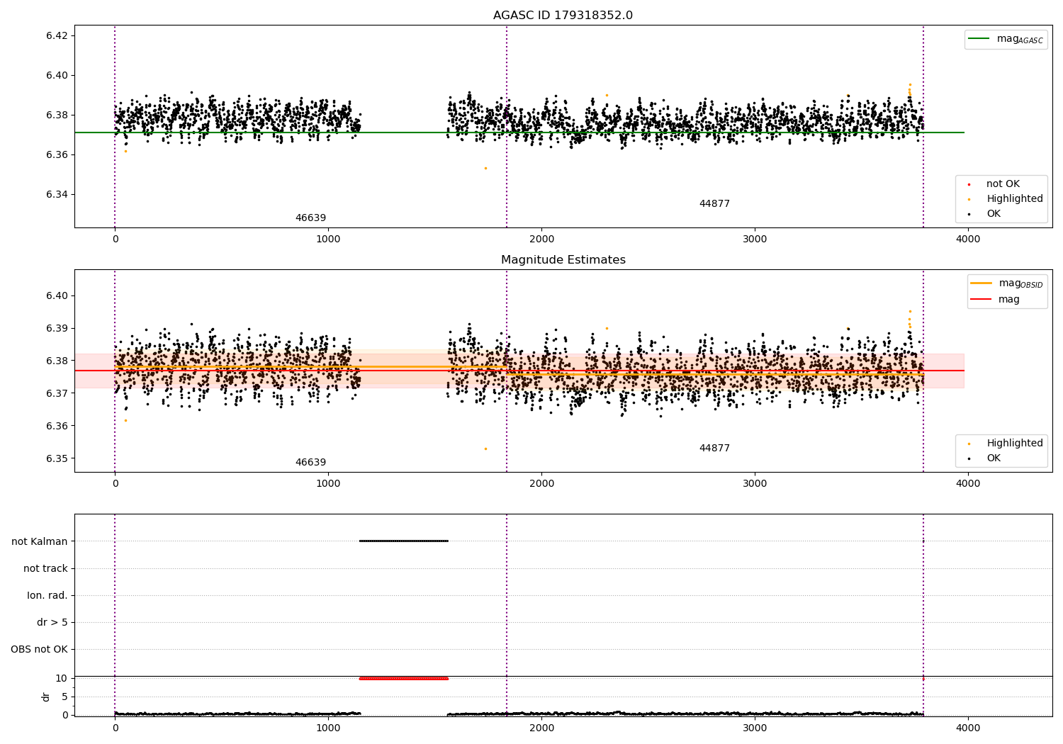This screenshot has height=744, width=1063.
Task: Click the 6.35 y-tick in Magnitude Estimates plot
Action: pos(56,459)
